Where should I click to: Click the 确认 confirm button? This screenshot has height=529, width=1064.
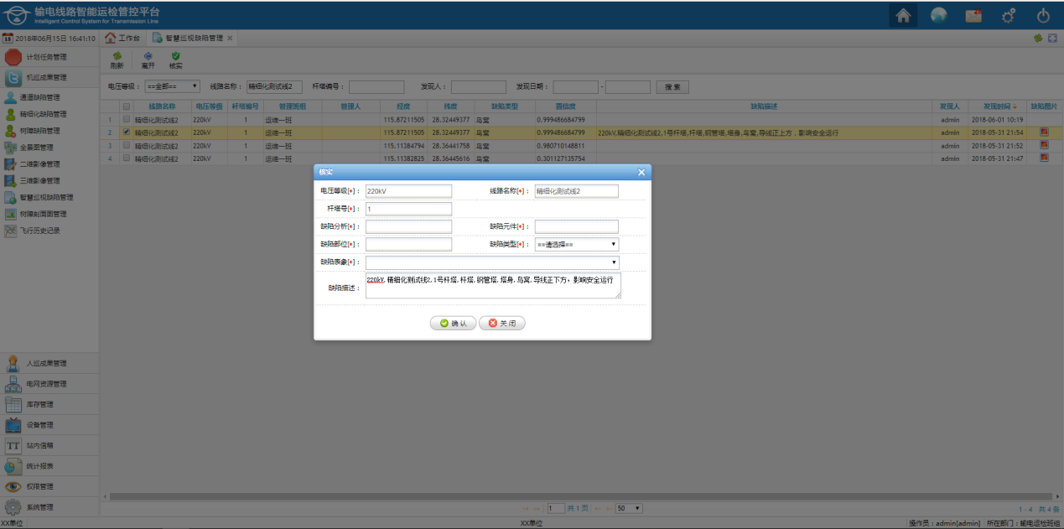click(x=453, y=324)
